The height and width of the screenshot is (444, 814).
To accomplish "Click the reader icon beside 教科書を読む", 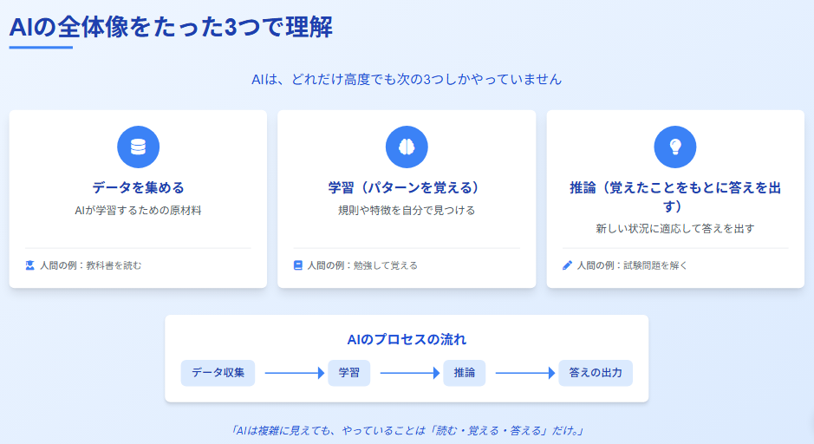I will click(x=30, y=265).
